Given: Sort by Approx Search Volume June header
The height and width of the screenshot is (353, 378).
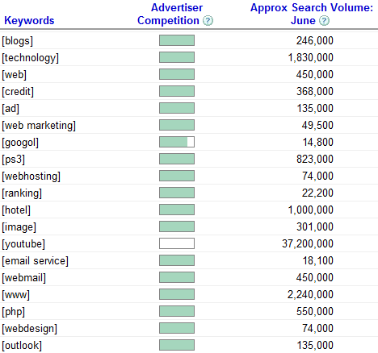Looking at the screenshot, I should click(312, 14).
